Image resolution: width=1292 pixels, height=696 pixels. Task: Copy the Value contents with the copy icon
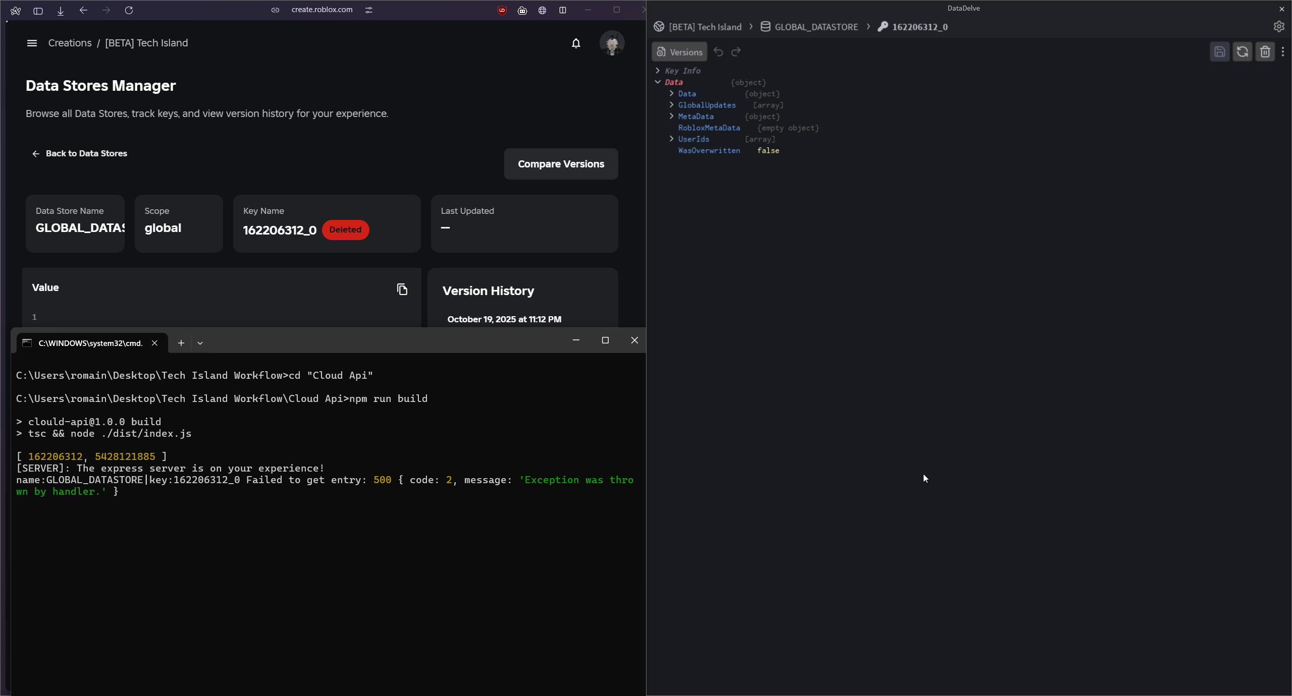(x=402, y=289)
